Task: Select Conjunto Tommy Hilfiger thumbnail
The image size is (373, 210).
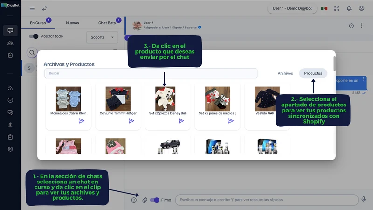Action: click(118, 99)
